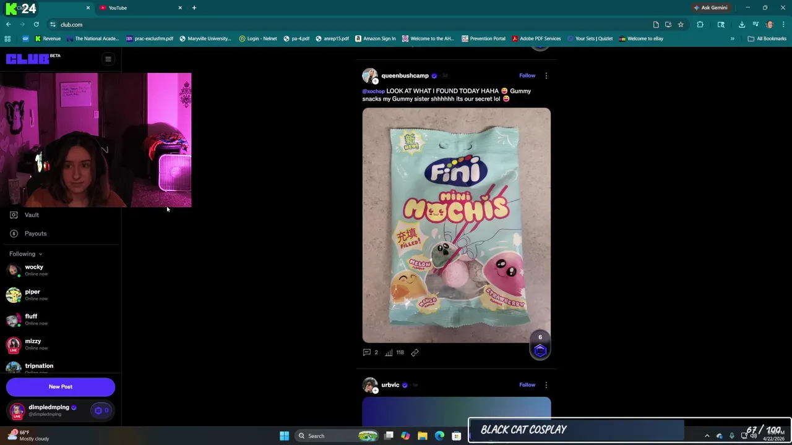Open the Windows Start menu
This screenshot has height=445, width=792.
tap(284, 436)
